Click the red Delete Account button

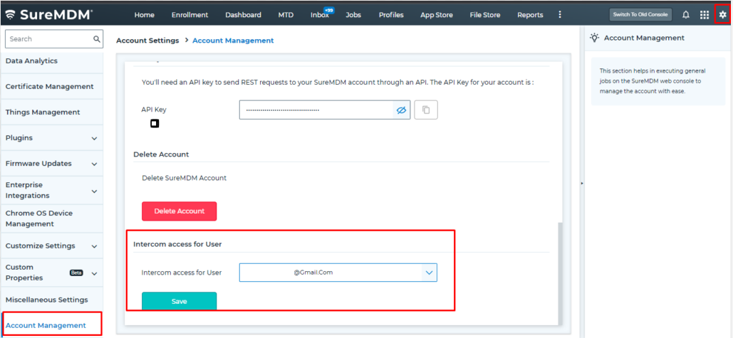click(x=179, y=211)
